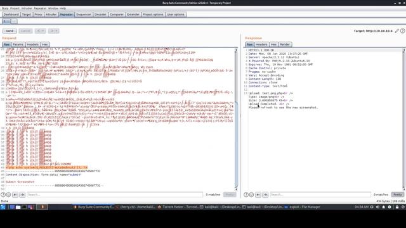
Task: Open the Repeater menu
Action: click(40, 8)
